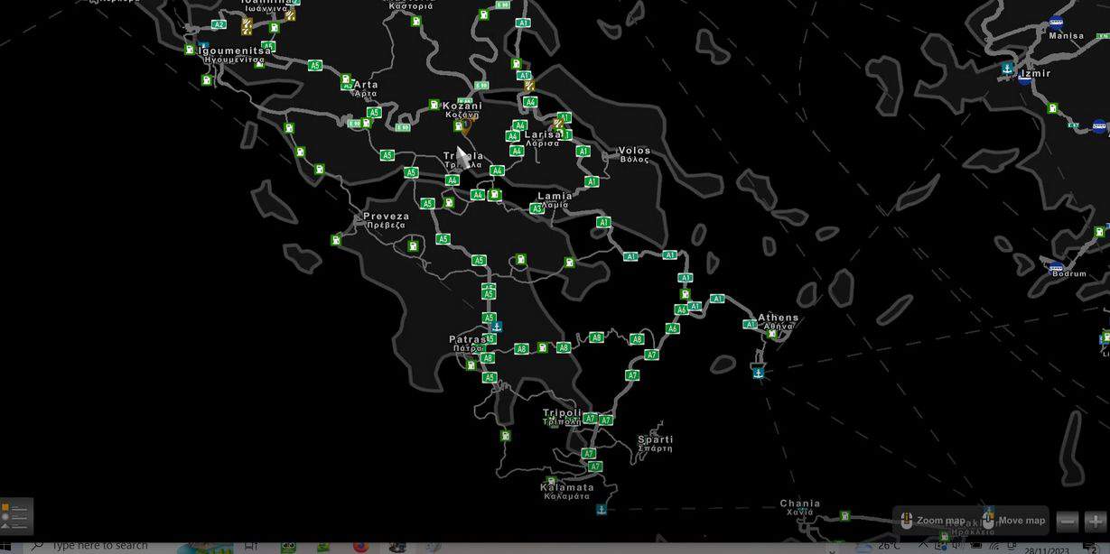Open Firefox from the taskbar
This screenshot has height=554, width=1110.
[x=360, y=547]
